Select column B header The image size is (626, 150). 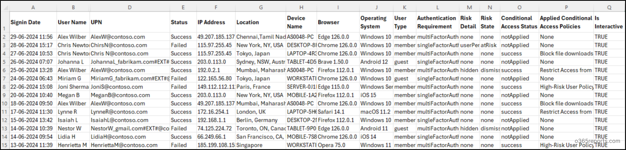pyautogui.click(x=73, y=7)
